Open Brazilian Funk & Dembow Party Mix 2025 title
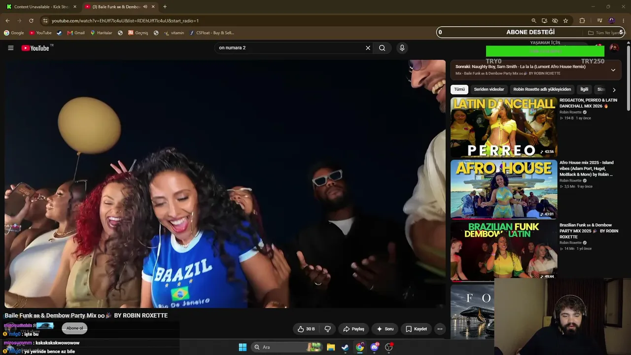This screenshot has width=631, height=355. pos(589,231)
